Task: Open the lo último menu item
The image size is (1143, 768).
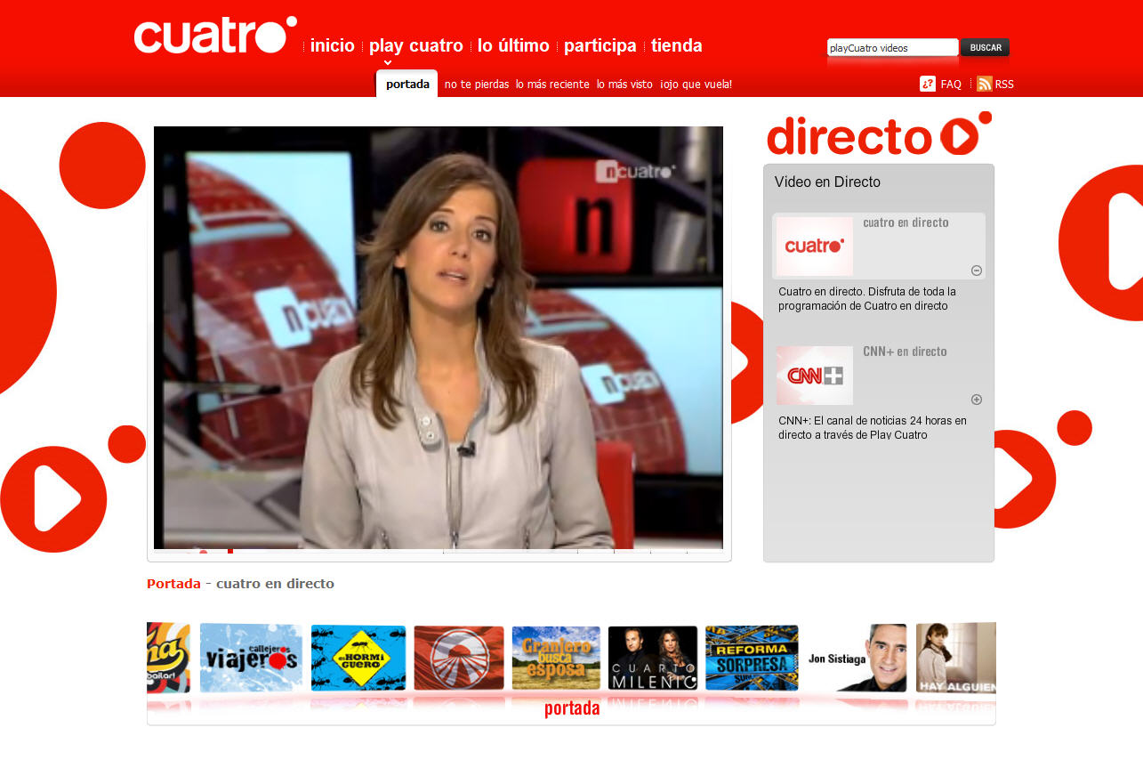Action: 513,45
